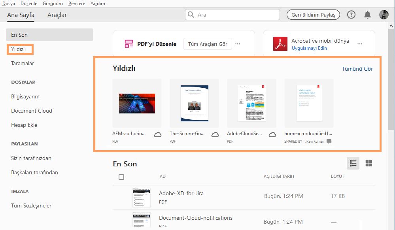The height and width of the screenshot is (230, 395).
Task: Select En Son in the sidebar
Action: pyautogui.click(x=50, y=35)
